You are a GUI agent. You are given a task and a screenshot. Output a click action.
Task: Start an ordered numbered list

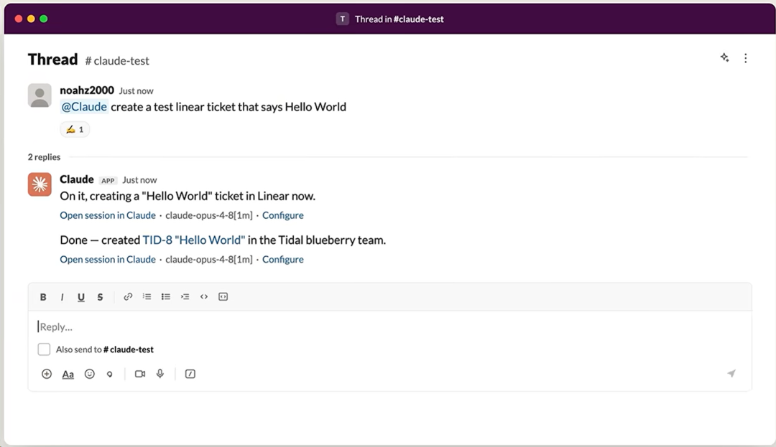[147, 296]
